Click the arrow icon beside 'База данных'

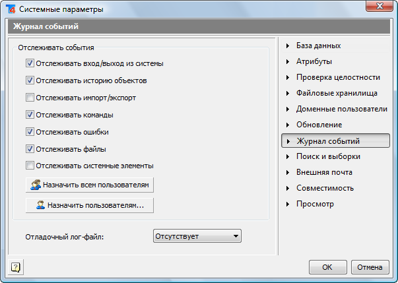click(x=288, y=46)
